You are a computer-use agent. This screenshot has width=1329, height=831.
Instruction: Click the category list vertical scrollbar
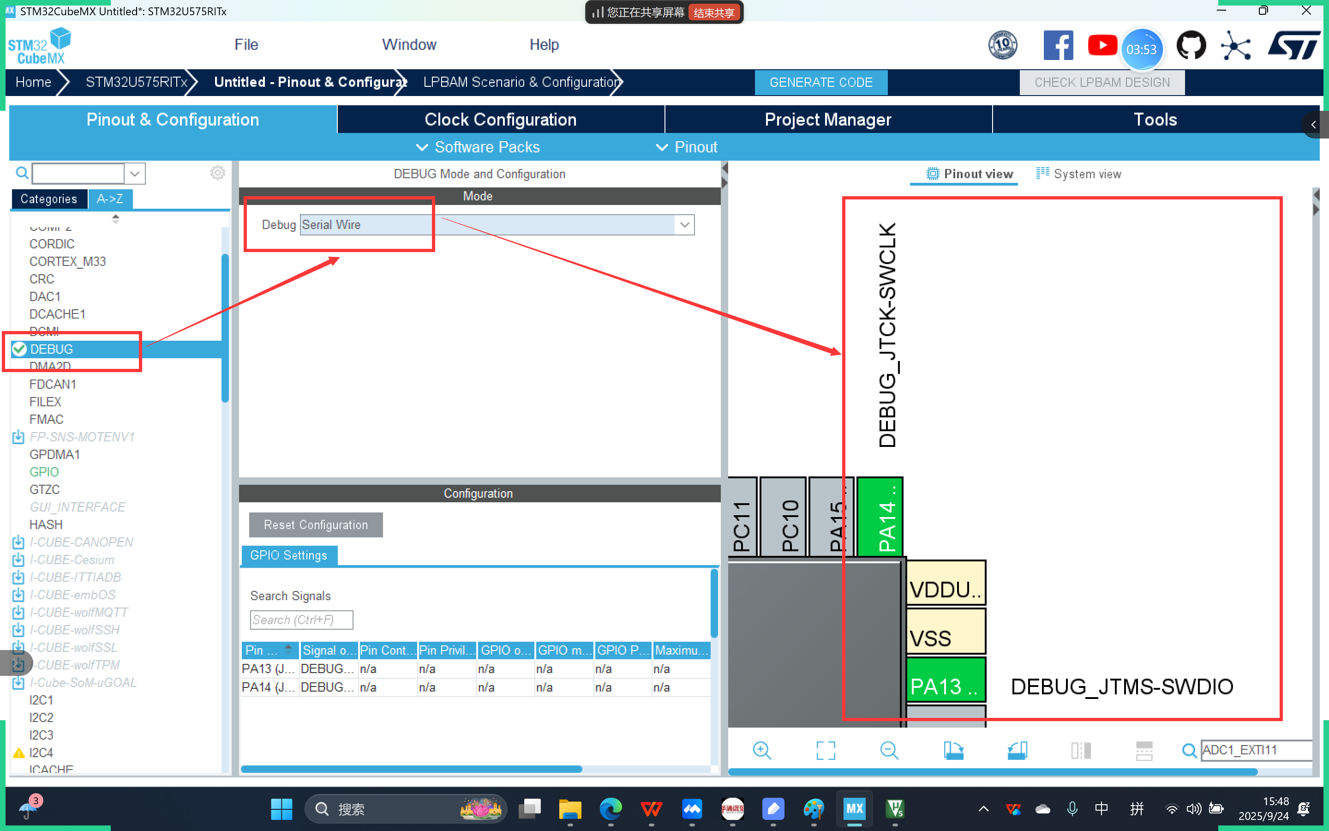coord(225,328)
